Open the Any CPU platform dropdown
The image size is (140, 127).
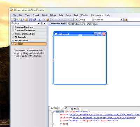click(121, 20)
